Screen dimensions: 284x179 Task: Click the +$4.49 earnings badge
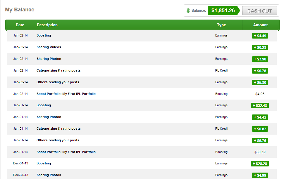point(260,36)
